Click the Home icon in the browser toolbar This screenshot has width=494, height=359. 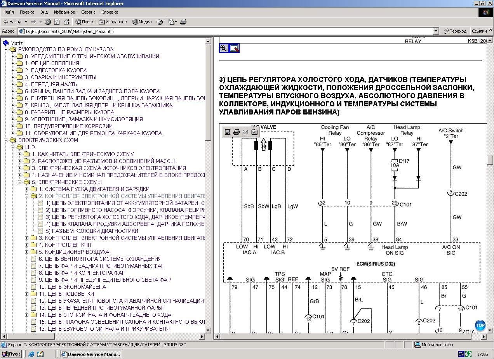click(66, 22)
